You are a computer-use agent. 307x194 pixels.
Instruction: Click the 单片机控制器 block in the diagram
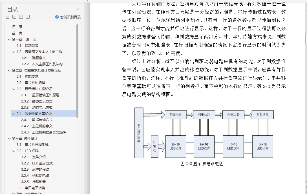click(x=139, y=133)
